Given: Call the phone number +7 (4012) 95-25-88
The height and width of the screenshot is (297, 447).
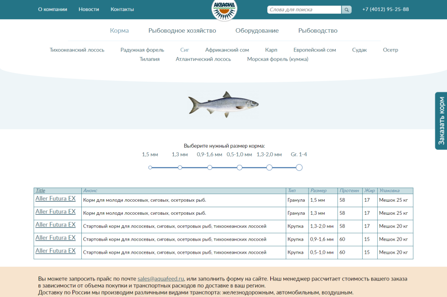Looking at the screenshot, I should pyautogui.click(x=385, y=10).
